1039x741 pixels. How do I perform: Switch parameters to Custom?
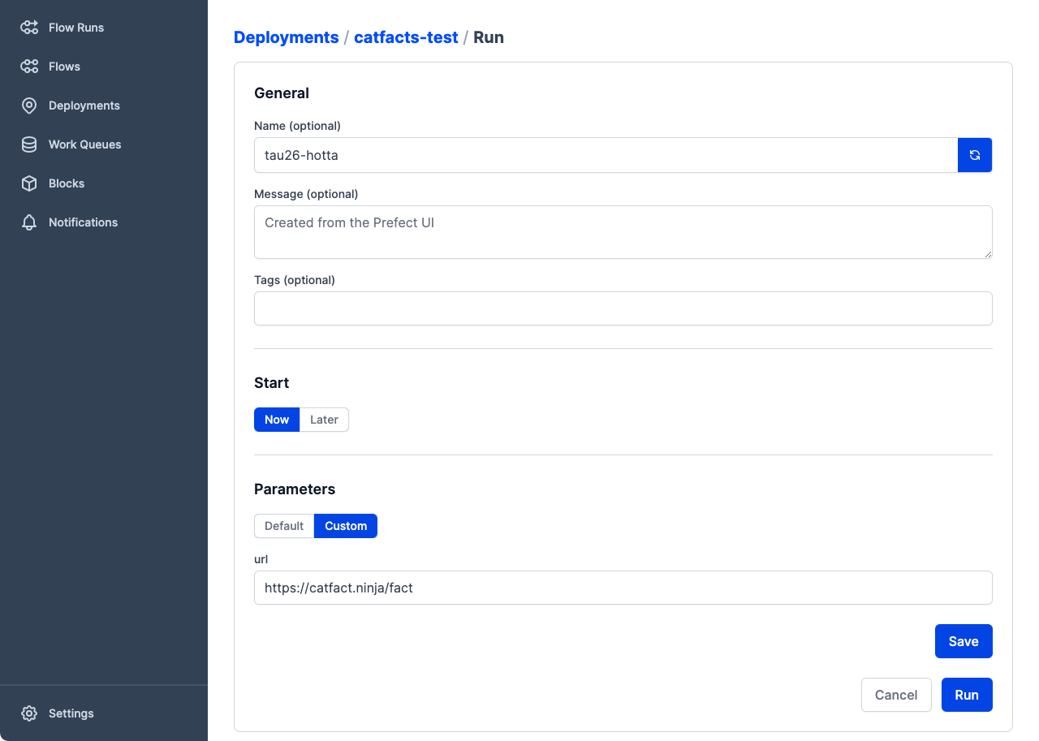346,526
